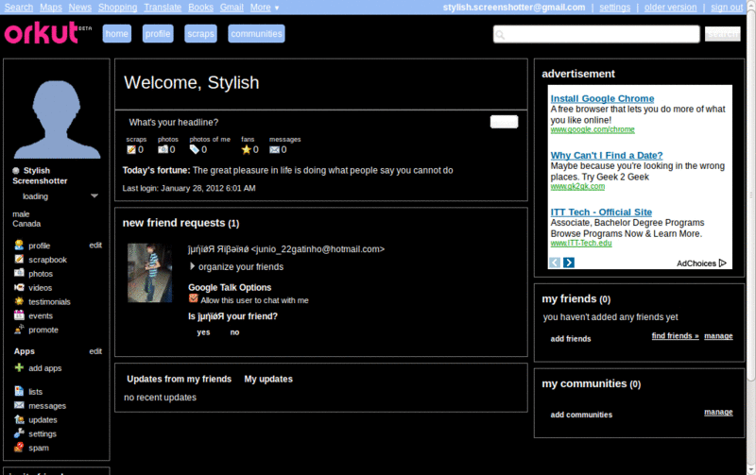Click the AdChoices triangle icon
756x475 pixels.
pos(722,263)
